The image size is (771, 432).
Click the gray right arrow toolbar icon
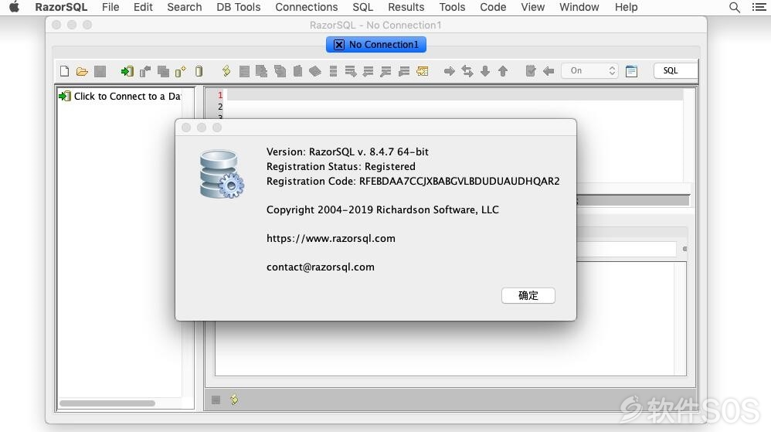(x=449, y=71)
